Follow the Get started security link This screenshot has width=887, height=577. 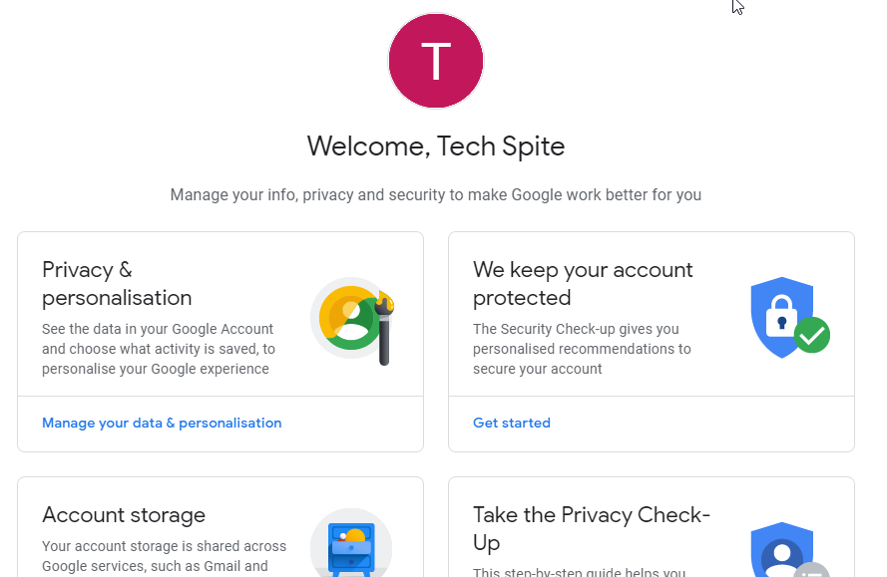pyautogui.click(x=512, y=424)
